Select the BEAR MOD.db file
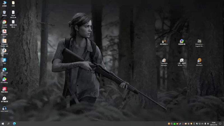The height and width of the screenshot is (126, 224). [13, 14]
